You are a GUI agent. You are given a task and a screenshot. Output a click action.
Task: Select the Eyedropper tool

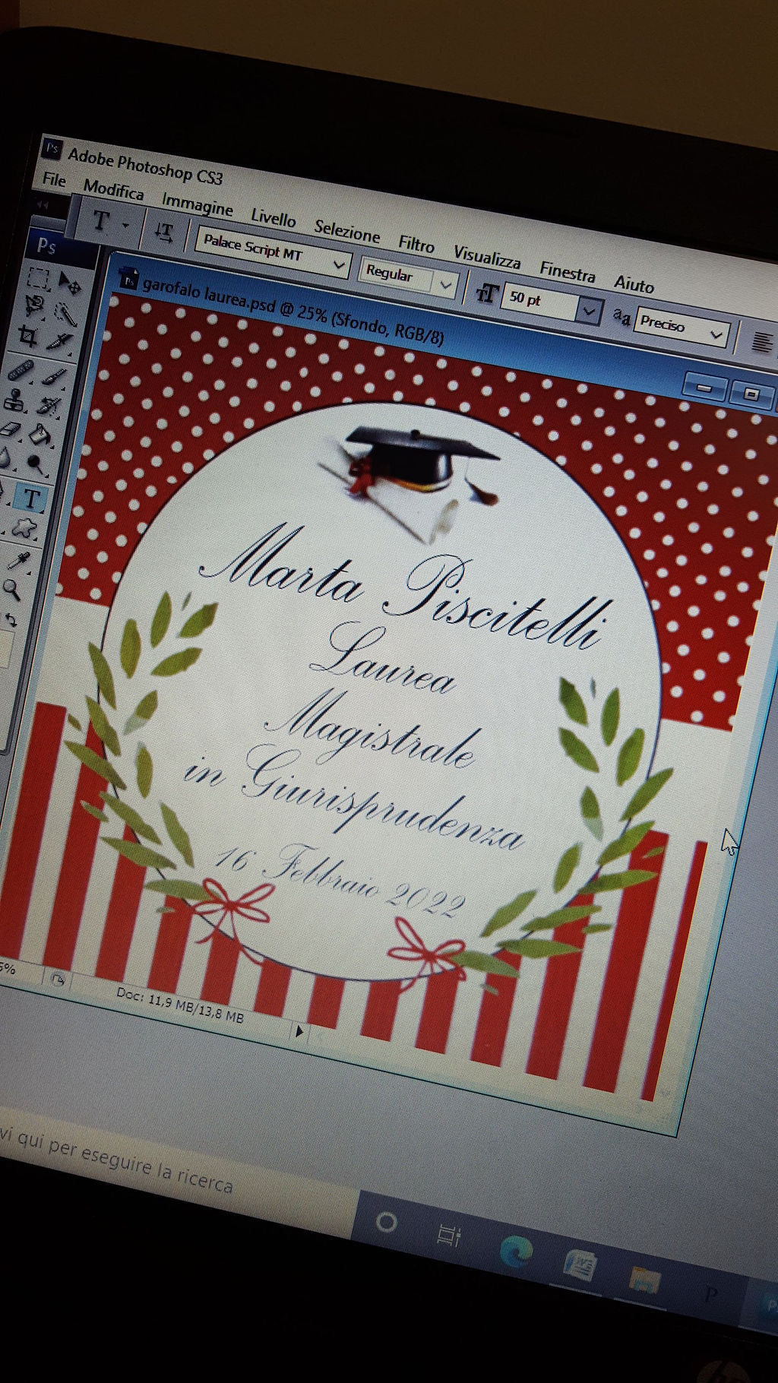pos(17,561)
